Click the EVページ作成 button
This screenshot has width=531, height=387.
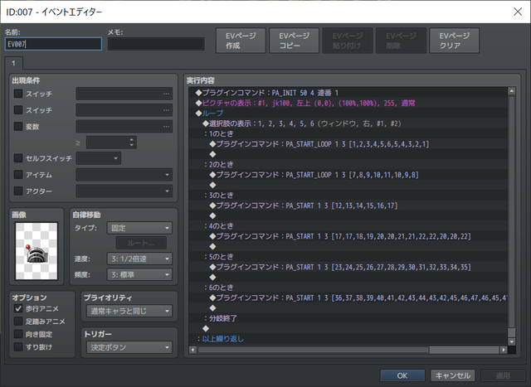(x=241, y=41)
